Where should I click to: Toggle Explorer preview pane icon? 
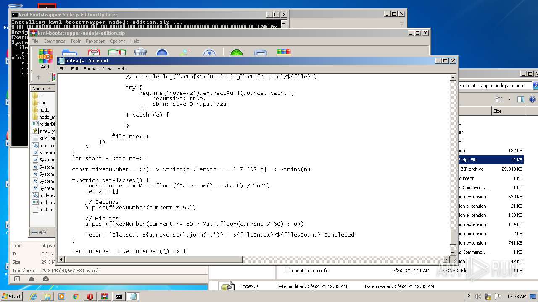(x=521, y=99)
